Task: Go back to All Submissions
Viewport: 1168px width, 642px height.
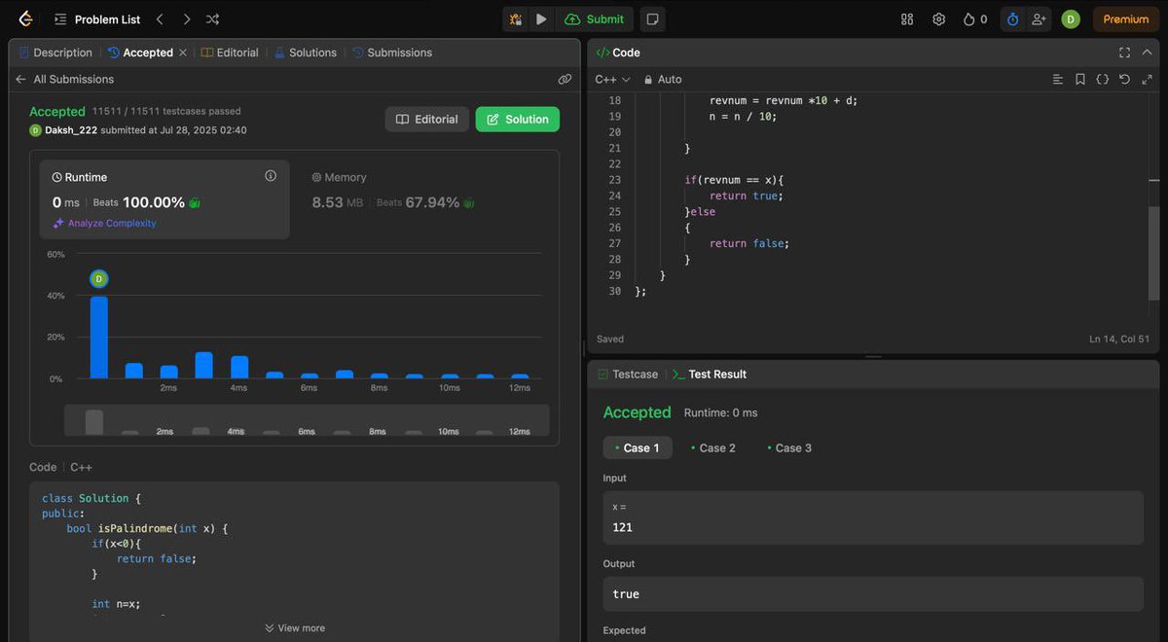Action: pyautogui.click(x=64, y=79)
